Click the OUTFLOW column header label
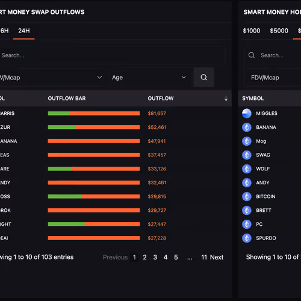The width and height of the screenshot is (301, 301). (161, 98)
